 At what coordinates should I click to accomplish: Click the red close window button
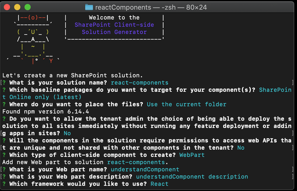pos(7,7)
